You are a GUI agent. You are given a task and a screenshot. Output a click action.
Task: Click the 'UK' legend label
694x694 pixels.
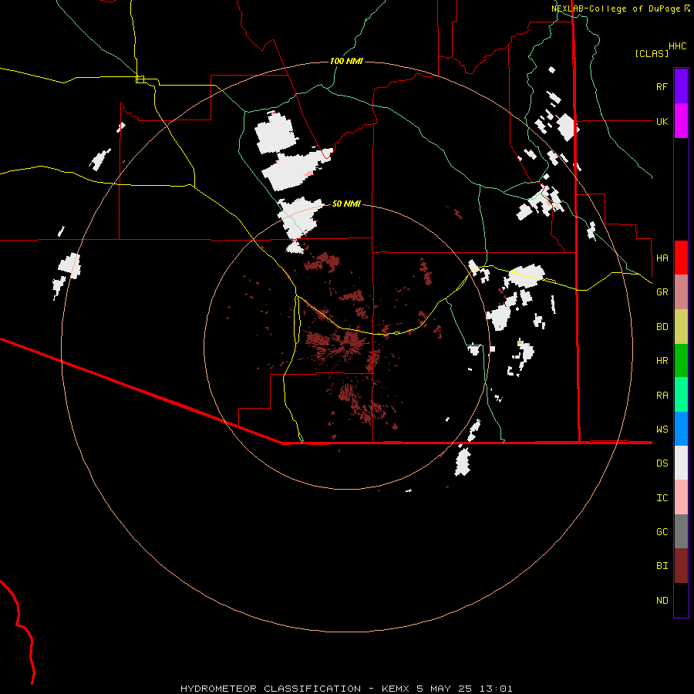click(x=662, y=121)
